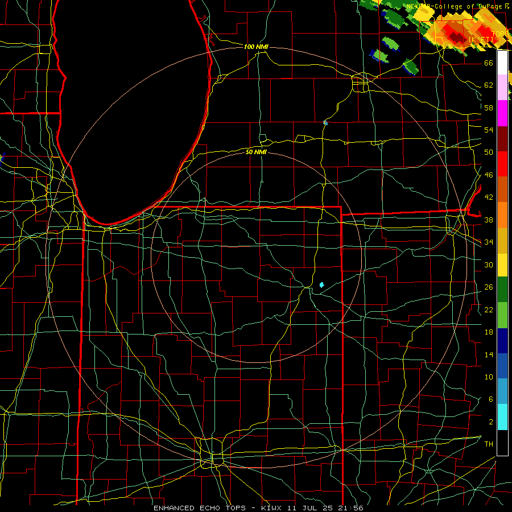Screen dimensions: 512x512
Task: Pick the navy blue legend band
Action: coord(502,341)
